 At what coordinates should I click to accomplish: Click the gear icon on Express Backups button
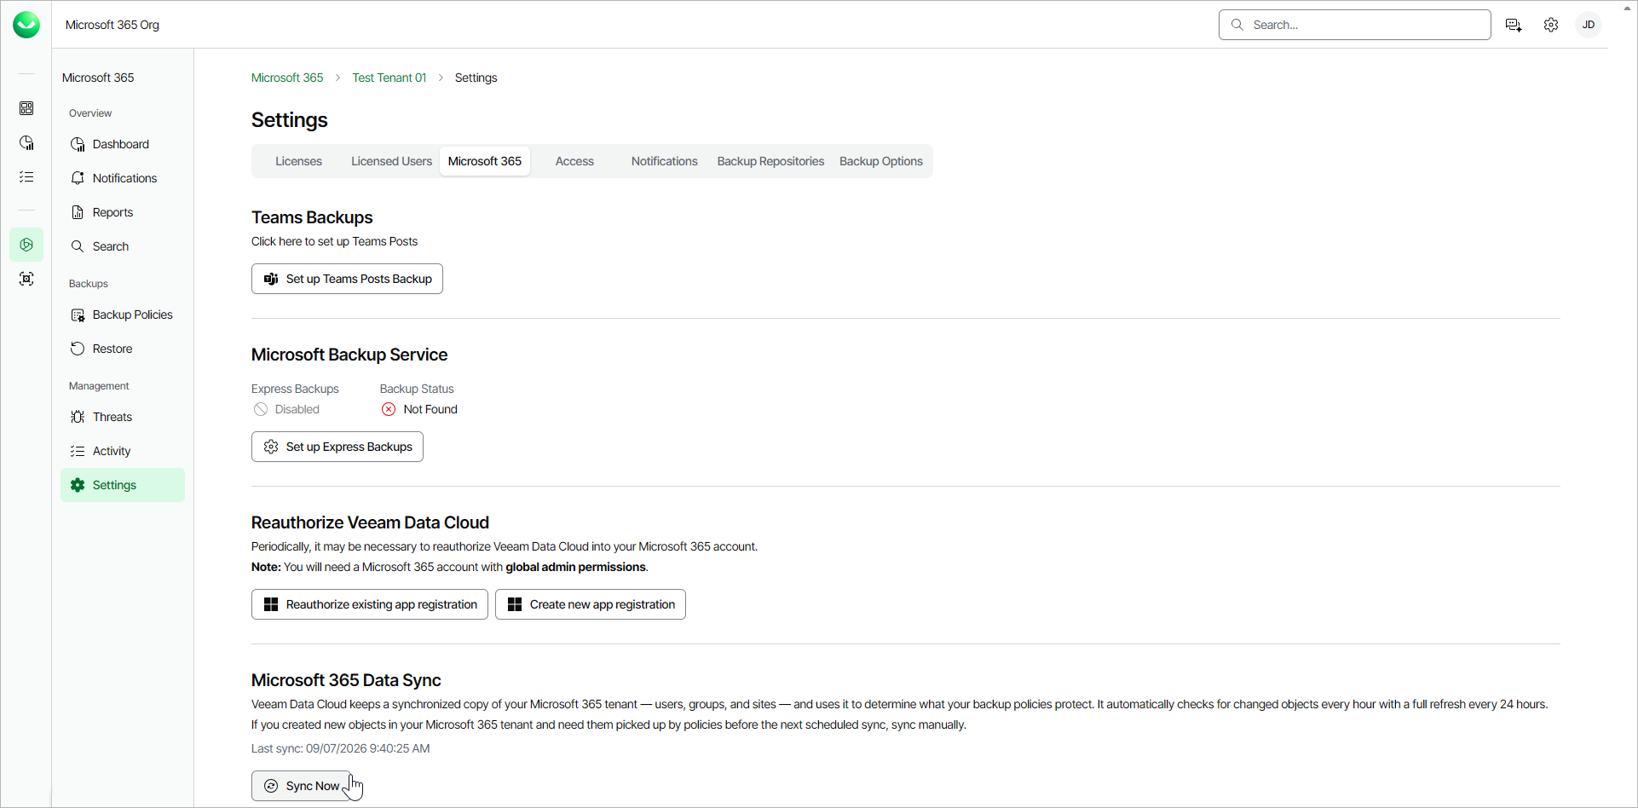[x=271, y=447]
